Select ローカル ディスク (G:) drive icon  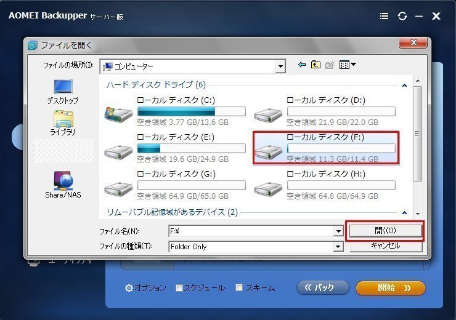(118, 189)
